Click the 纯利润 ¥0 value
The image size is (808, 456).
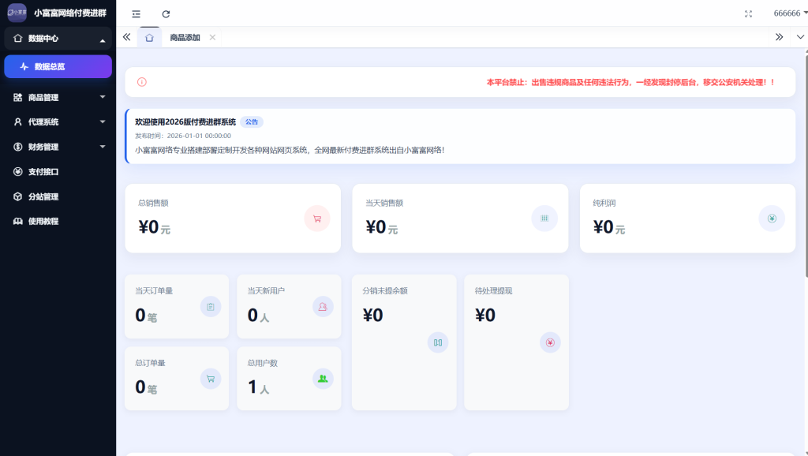point(609,226)
